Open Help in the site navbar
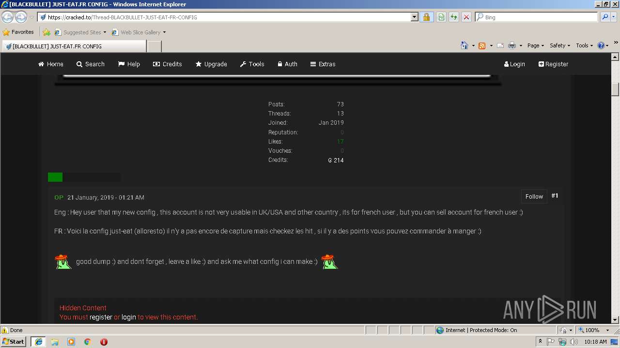Viewport: 620px width, 348px height. pos(129,64)
